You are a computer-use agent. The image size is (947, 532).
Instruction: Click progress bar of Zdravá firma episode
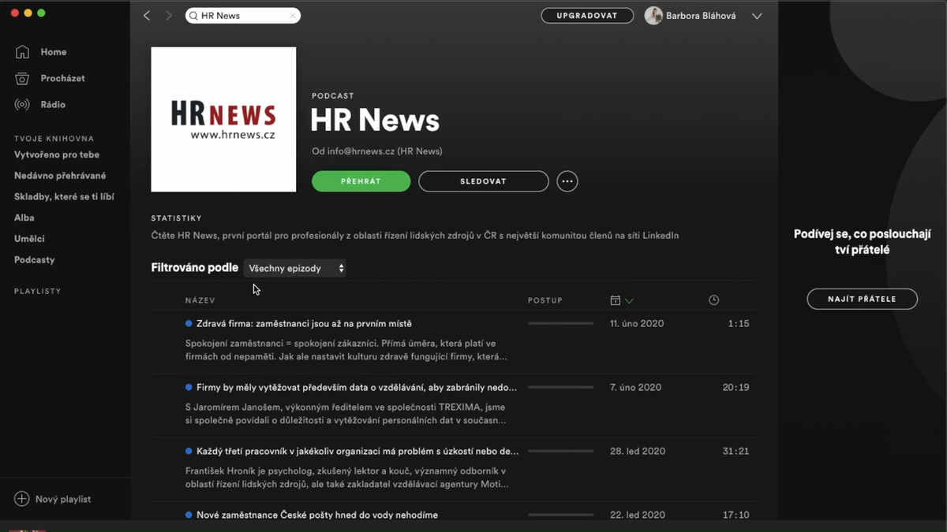click(560, 323)
